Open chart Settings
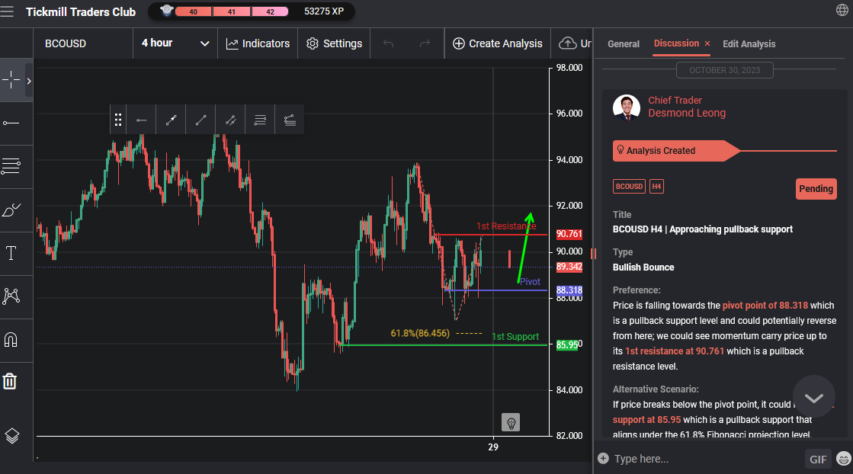 click(334, 43)
